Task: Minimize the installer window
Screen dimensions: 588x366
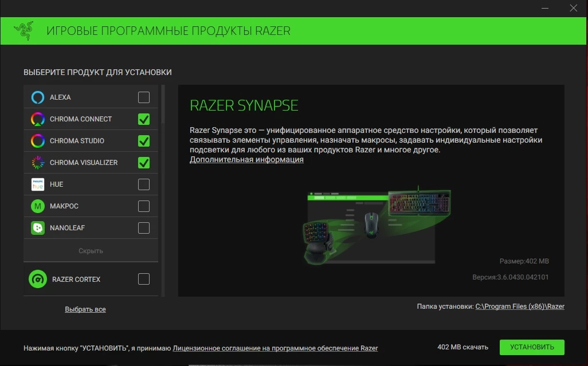Action: pos(545,8)
